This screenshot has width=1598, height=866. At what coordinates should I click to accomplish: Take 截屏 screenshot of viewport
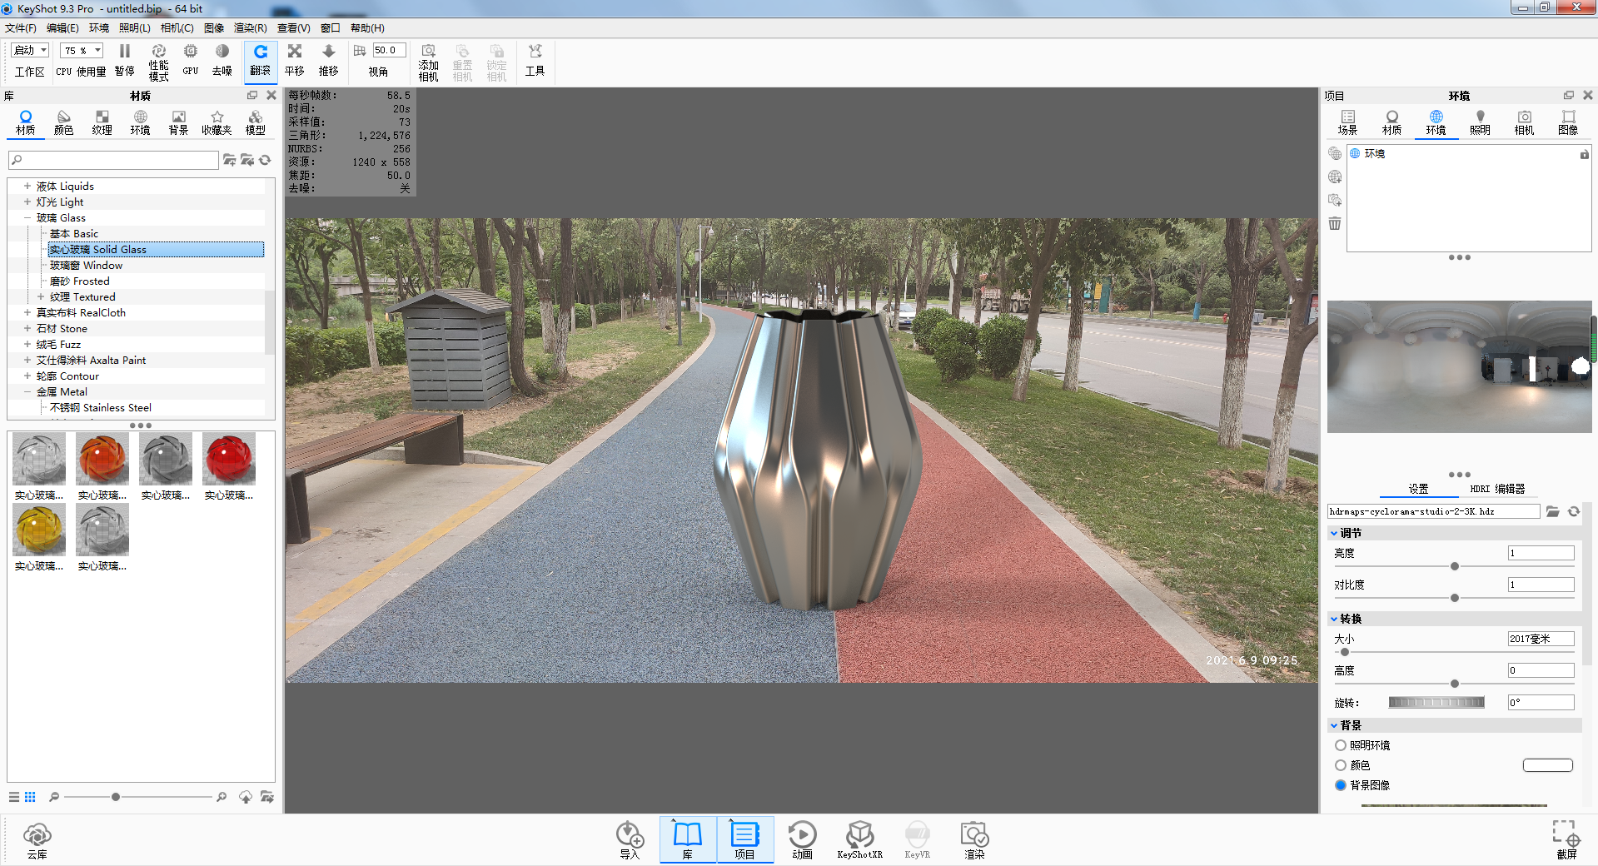[x=1566, y=840]
